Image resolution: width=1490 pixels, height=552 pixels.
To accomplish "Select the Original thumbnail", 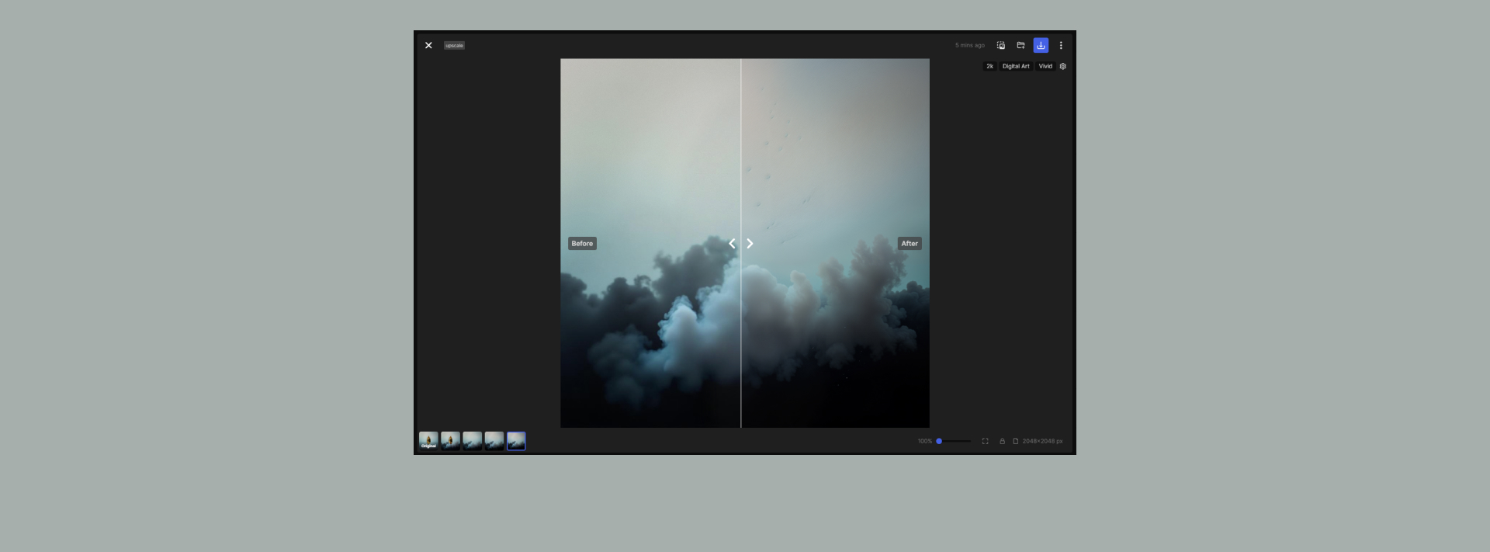I will coord(428,441).
